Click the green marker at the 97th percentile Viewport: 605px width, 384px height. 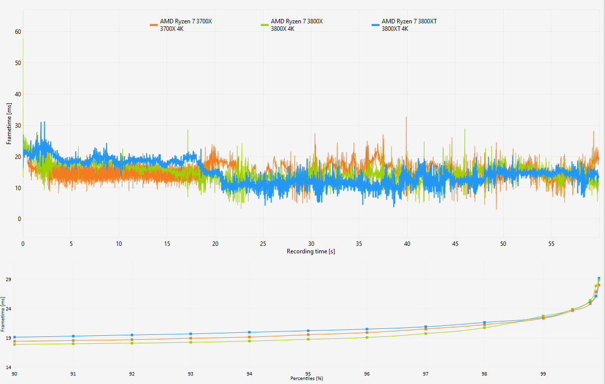[x=426, y=333]
